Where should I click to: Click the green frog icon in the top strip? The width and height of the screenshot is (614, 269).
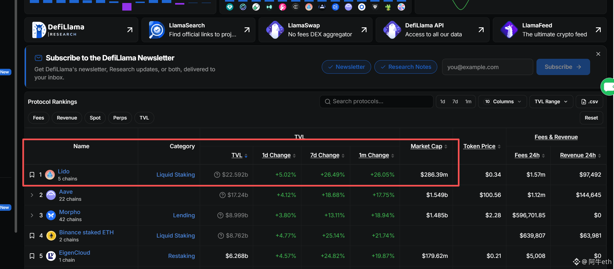[x=388, y=7]
